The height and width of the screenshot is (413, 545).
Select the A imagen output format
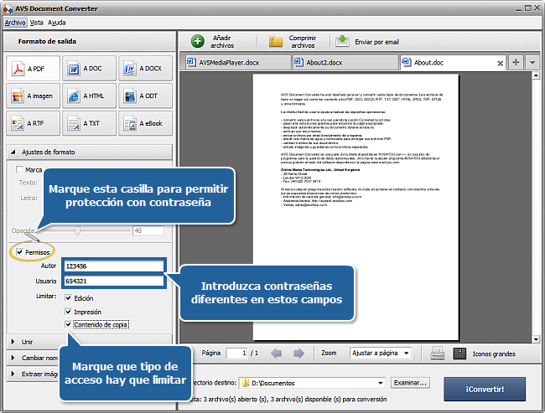(x=33, y=96)
